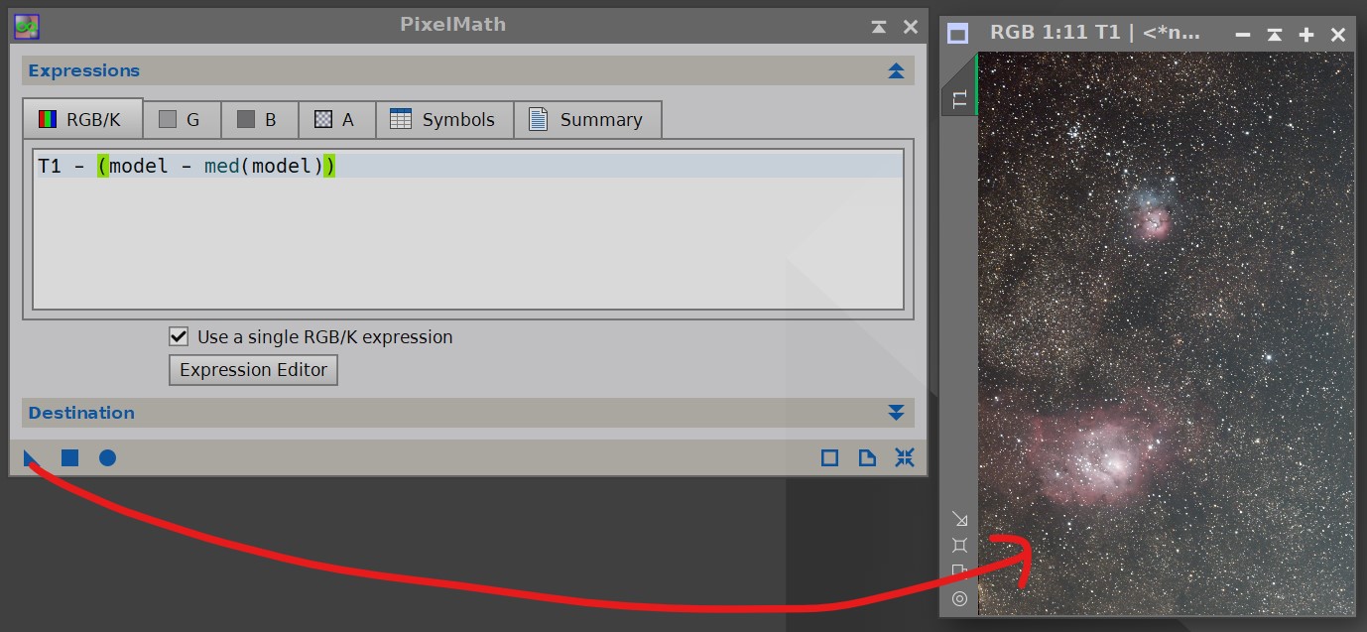This screenshot has width=1367, height=632.
Task: Browse documentation using the square icon bottom right
Action: (829, 457)
